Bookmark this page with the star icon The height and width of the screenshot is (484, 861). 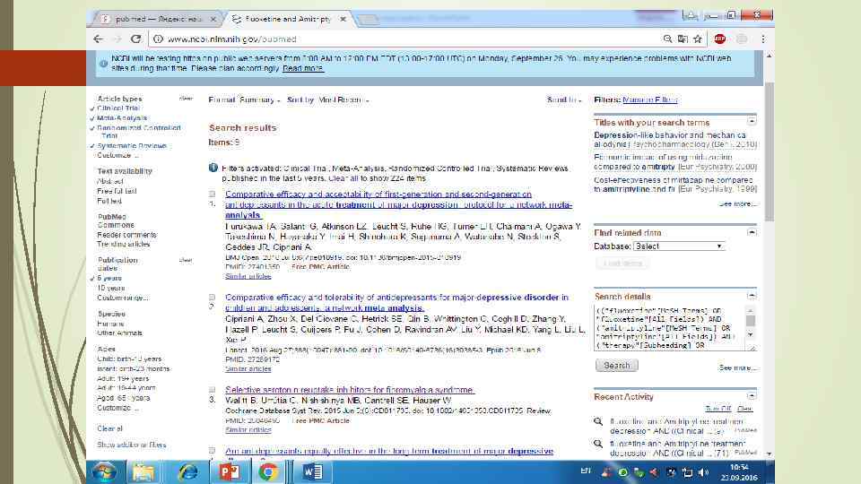pyautogui.click(x=698, y=39)
